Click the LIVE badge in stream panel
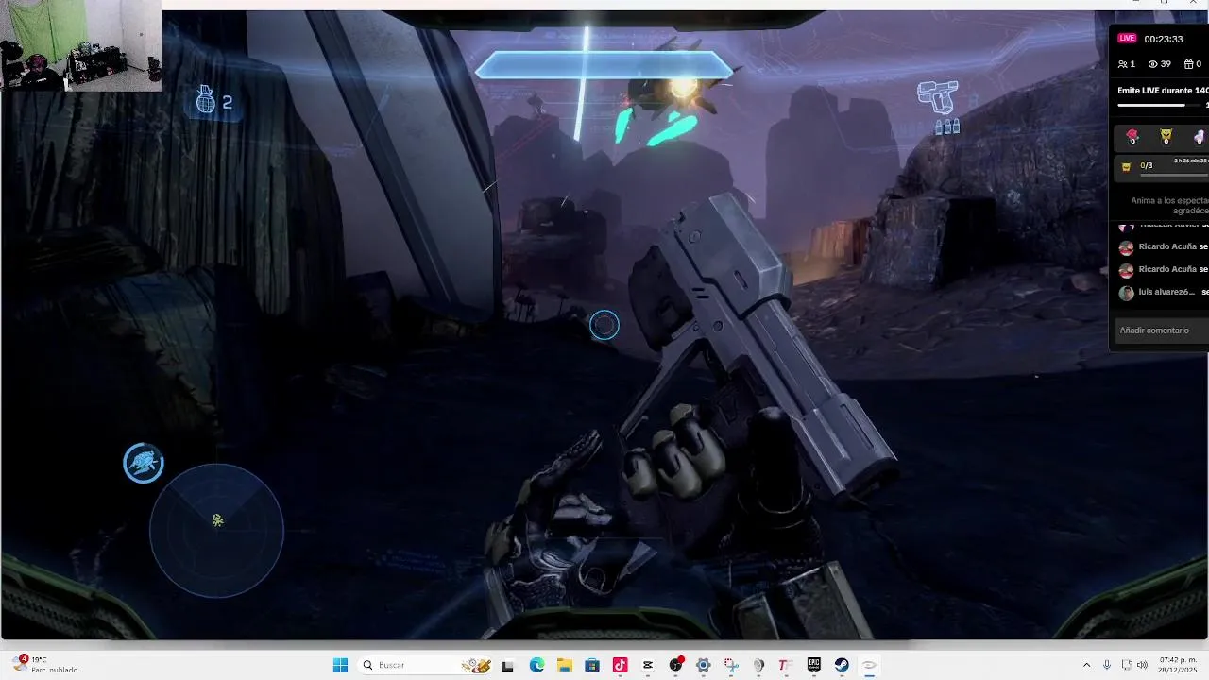This screenshot has height=680, width=1209. point(1127,39)
